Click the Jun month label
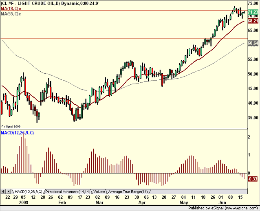260x211 pixels. coord(222,202)
